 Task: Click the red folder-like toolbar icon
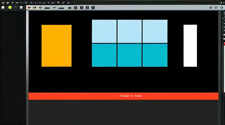(29, 7)
